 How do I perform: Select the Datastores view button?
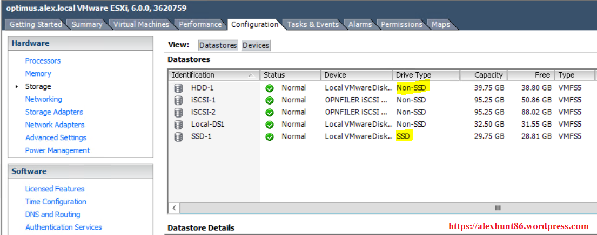pos(218,45)
